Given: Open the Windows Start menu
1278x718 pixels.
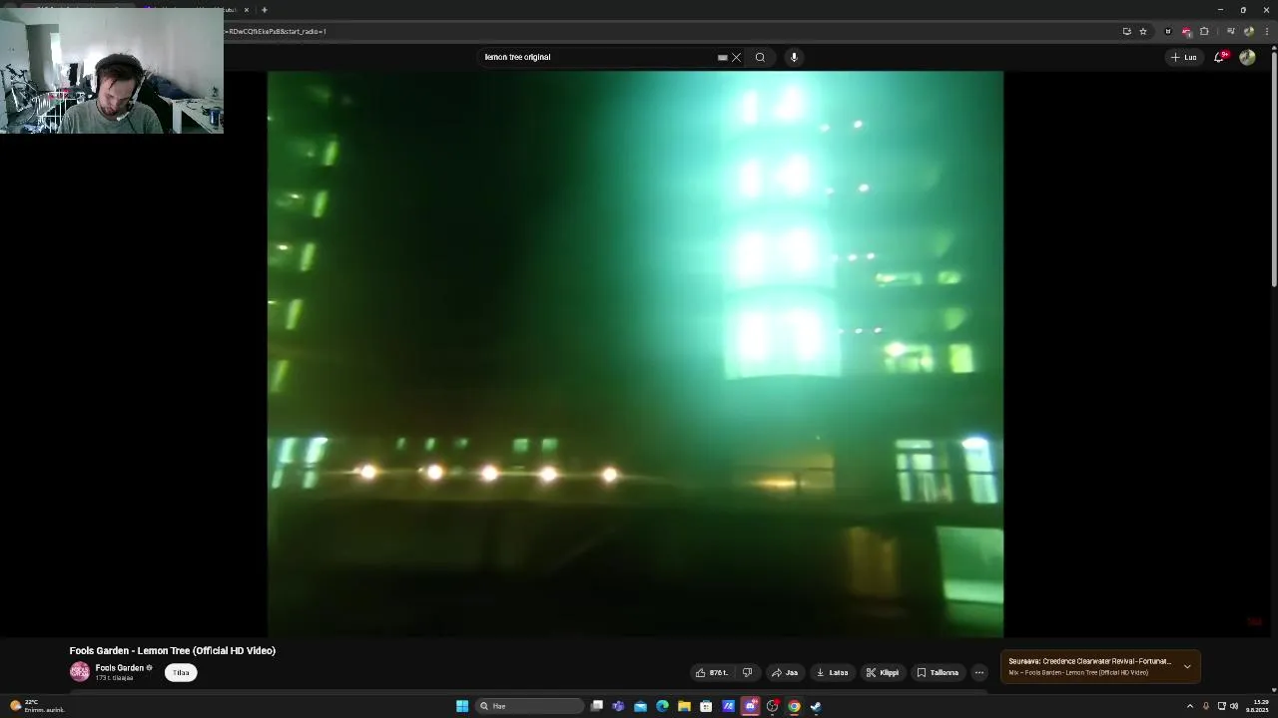Looking at the screenshot, I should tap(462, 706).
